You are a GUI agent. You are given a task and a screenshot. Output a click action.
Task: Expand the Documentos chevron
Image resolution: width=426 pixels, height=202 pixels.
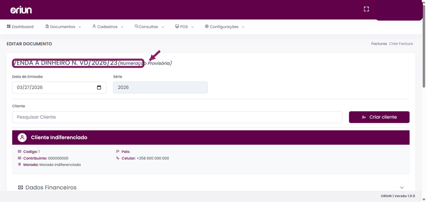(x=79, y=27)
